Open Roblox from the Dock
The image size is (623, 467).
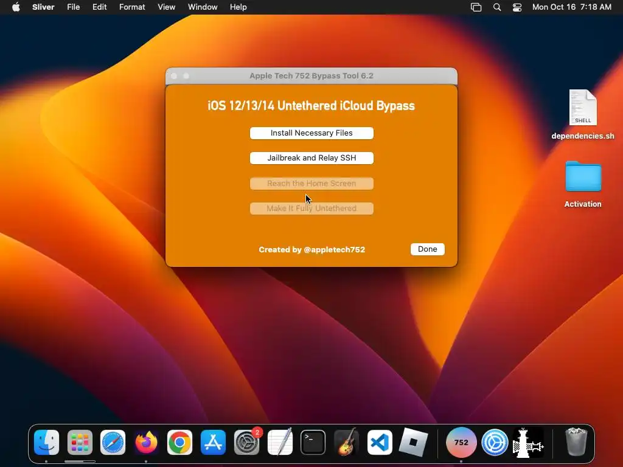tap(413, 443)
